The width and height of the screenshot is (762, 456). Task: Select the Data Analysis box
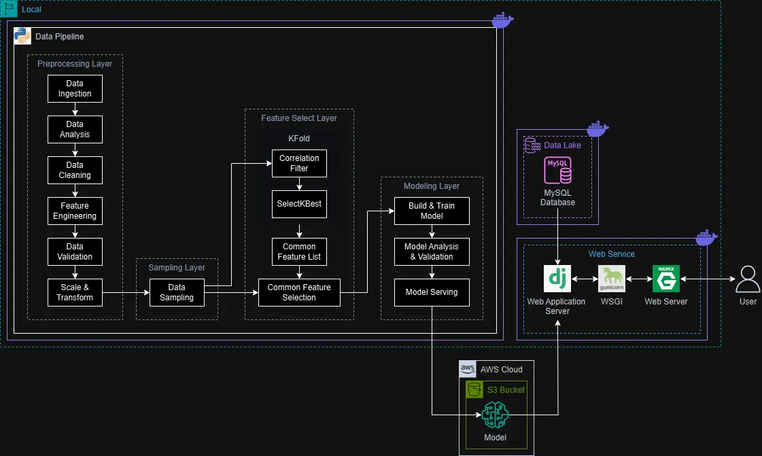(x=75, y=129)
